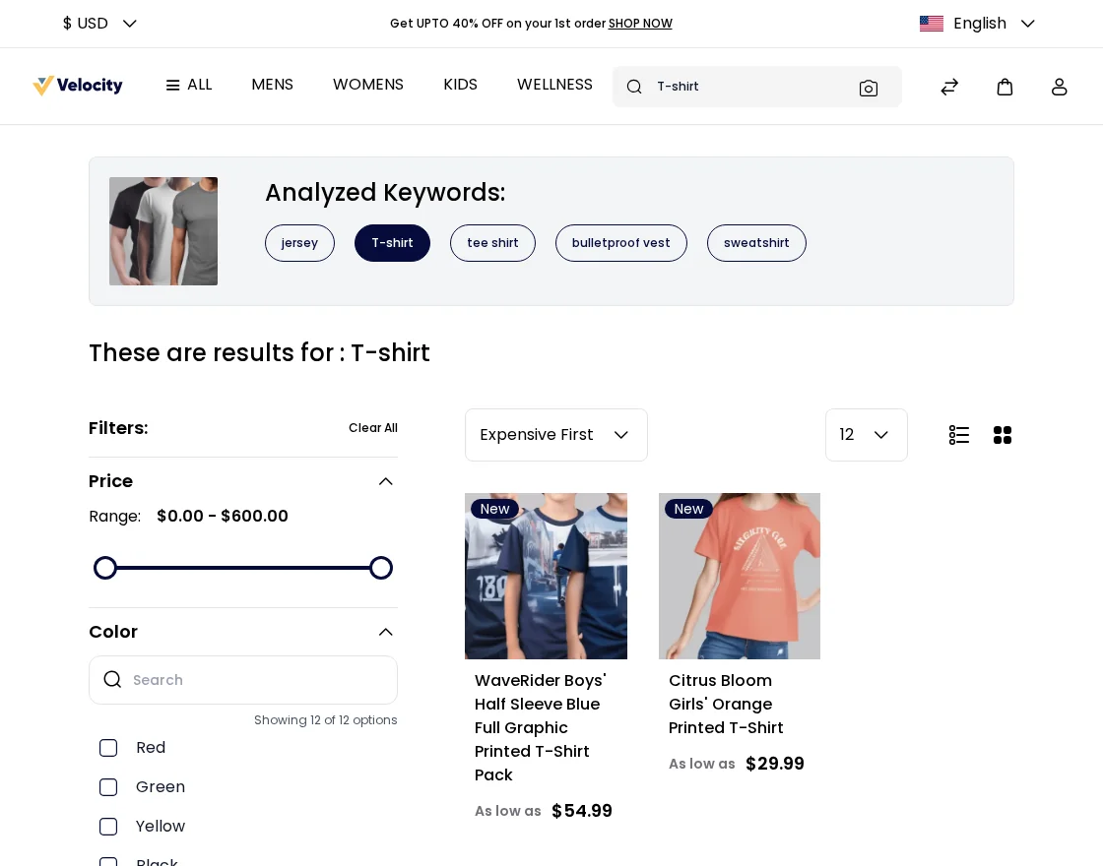Click the '$0.00 - $600.00' range value
The image size is (1103, 866).
pos(223,516)
